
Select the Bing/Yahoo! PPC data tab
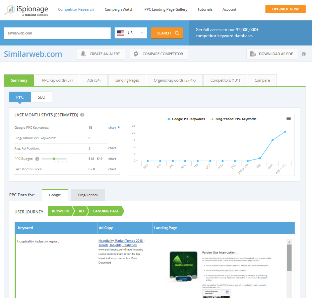point(88,195)
